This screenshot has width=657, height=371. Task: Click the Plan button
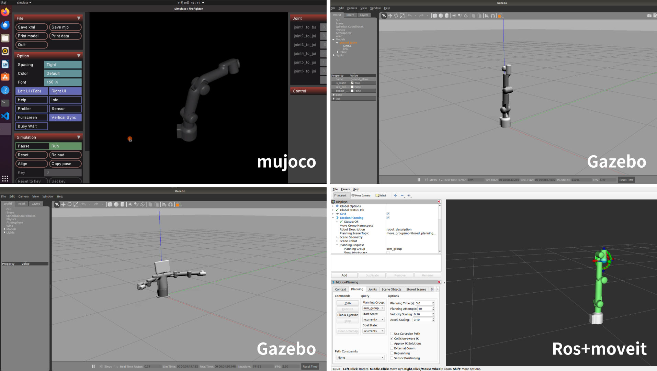pyautogui.click(x=348, y=303)
